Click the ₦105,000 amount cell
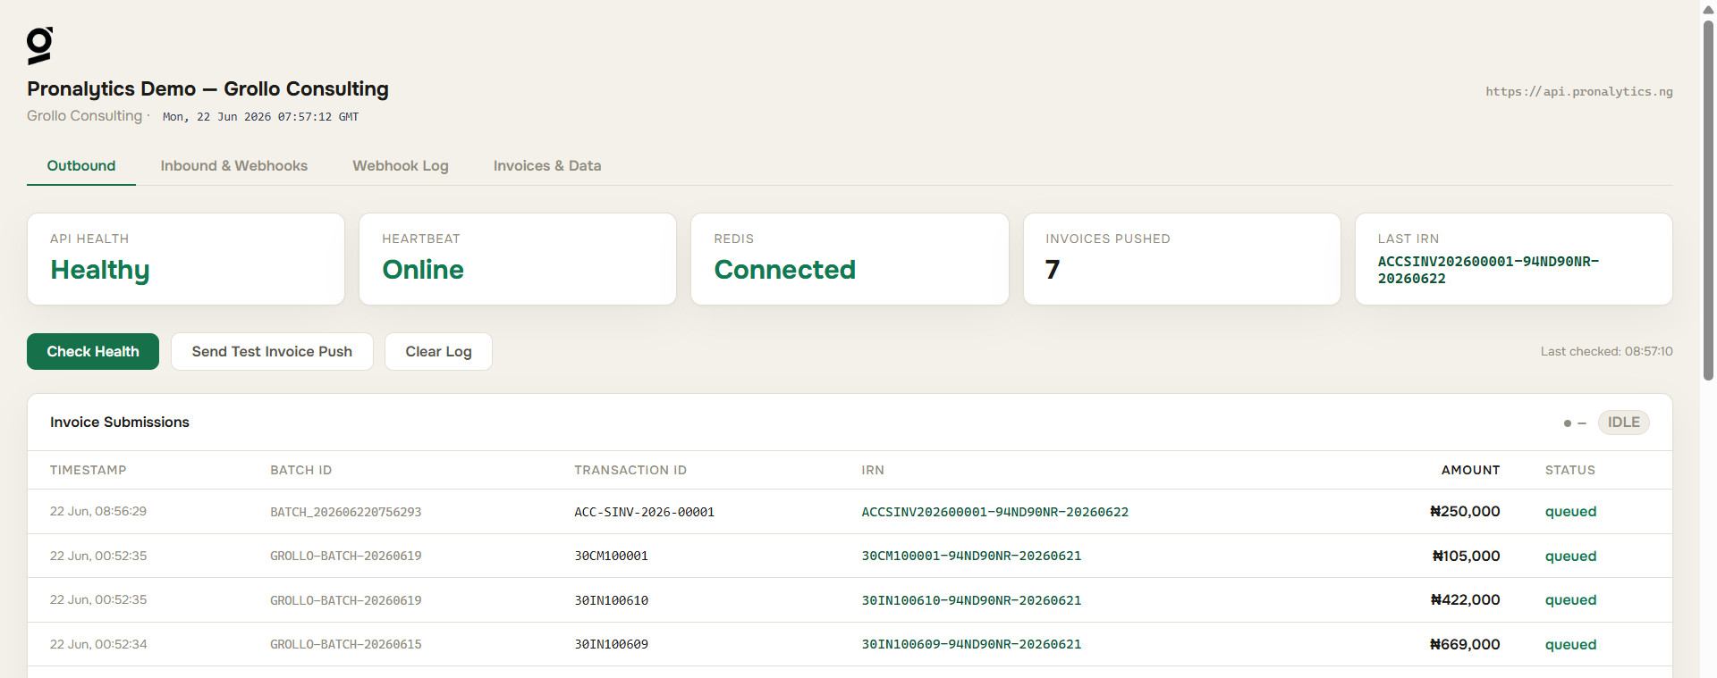Image resolution: width=1717 pixels, height=678 pixels. (x=1467, y=556)
